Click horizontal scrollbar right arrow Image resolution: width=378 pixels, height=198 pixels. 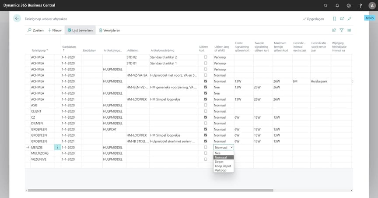pyautogui.click(x=351, y=190)
